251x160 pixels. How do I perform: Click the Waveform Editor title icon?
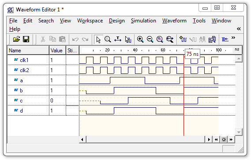pyautogui.click(x=11, y=10)
